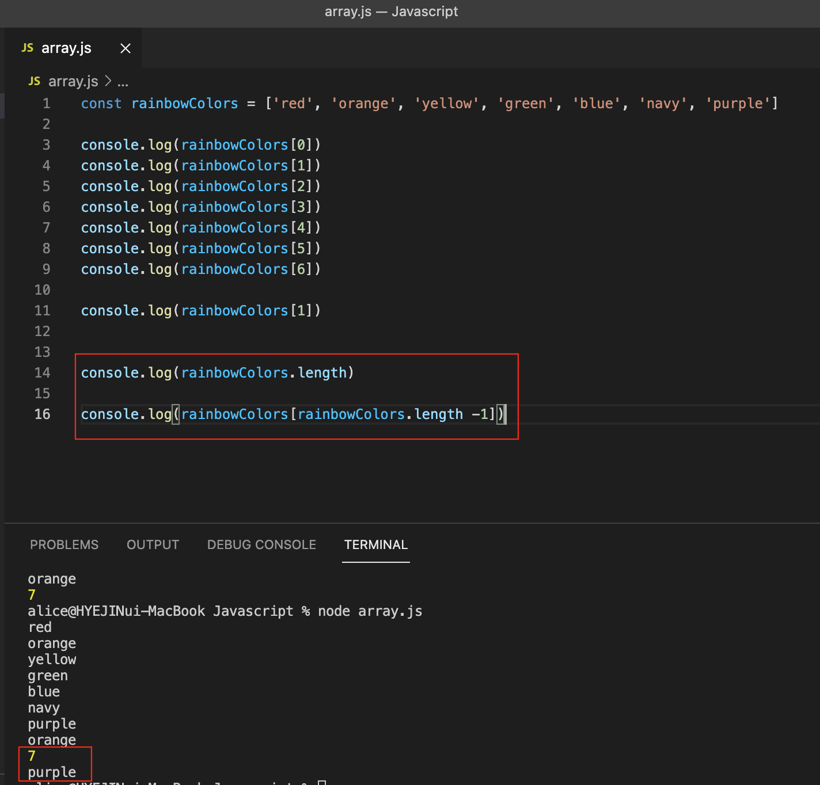Click line number 1 in the gutter
The height and width of the screenshot is (785, 820).
(46, 104)
